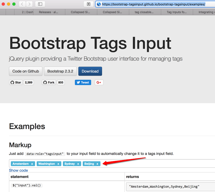Click the Washington tag label

(x=46, y=164)
